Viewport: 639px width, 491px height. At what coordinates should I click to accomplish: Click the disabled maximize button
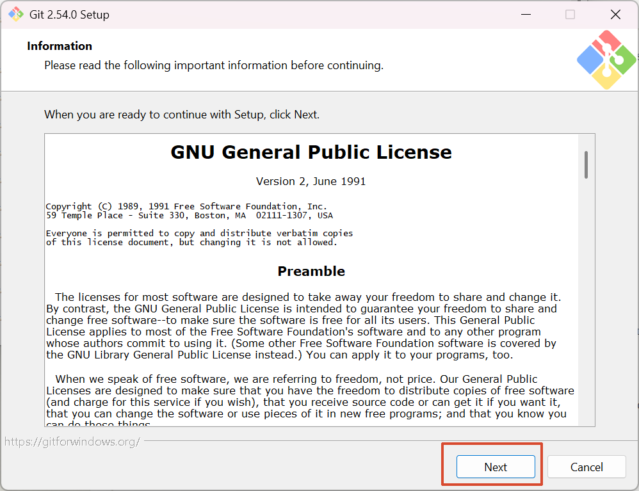coord(570,14)
